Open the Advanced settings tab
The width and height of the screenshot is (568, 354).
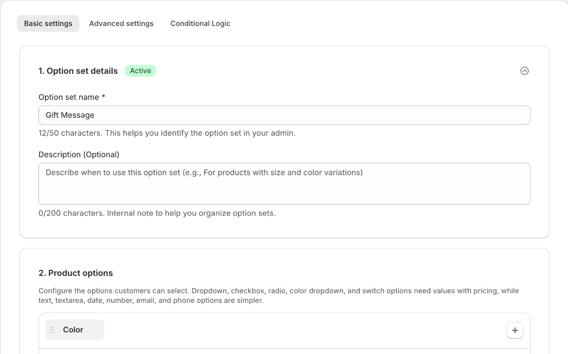(x=121, y=24)
